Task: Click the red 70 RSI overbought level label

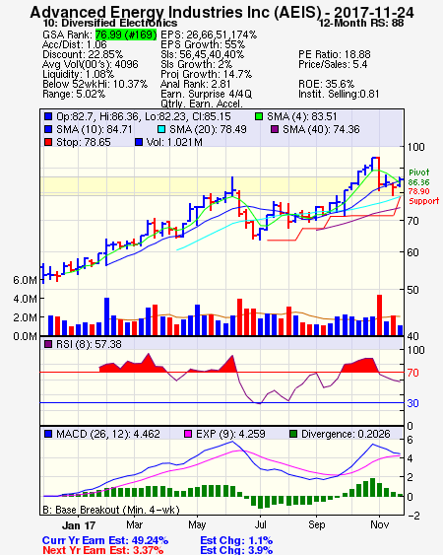Action: point(412,373)
